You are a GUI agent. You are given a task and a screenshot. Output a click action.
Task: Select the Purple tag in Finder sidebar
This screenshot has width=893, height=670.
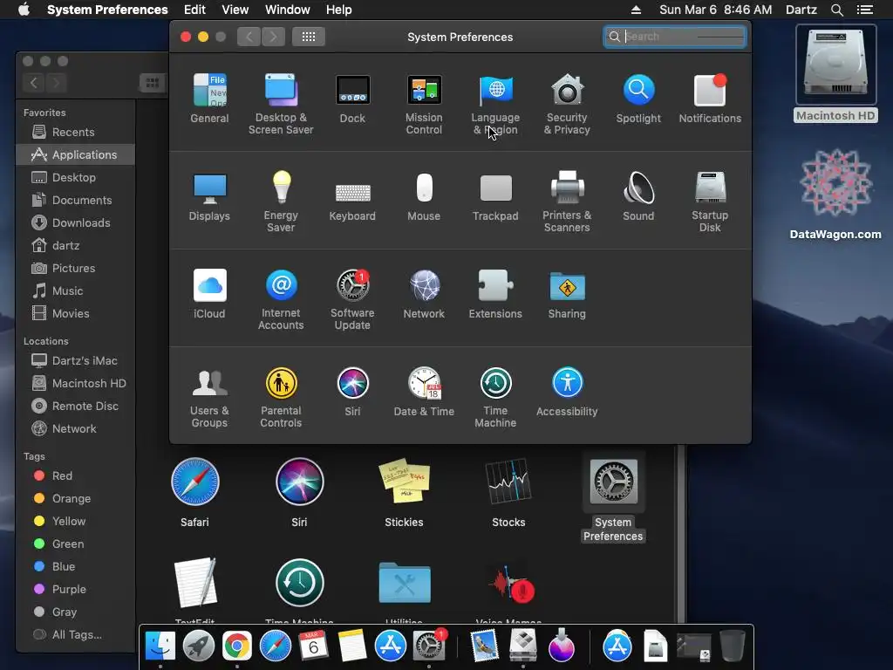tap(75, 589)
